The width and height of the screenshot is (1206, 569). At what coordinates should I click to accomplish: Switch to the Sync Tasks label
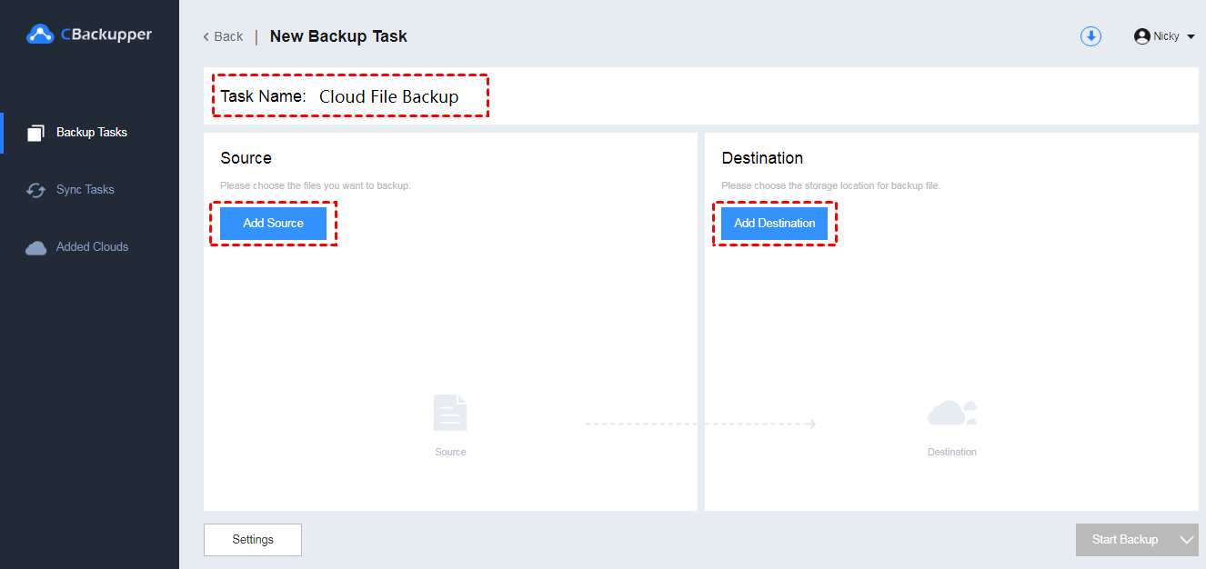click(x=85, y=190)
